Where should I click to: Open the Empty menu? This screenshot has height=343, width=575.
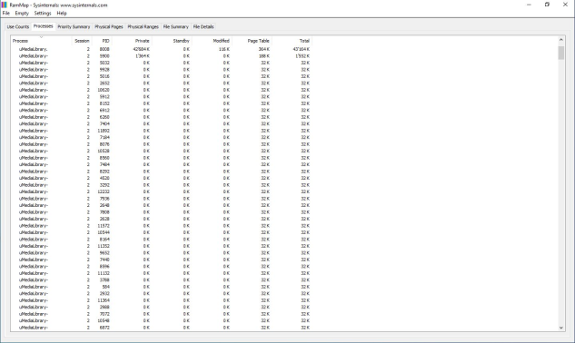22,14
